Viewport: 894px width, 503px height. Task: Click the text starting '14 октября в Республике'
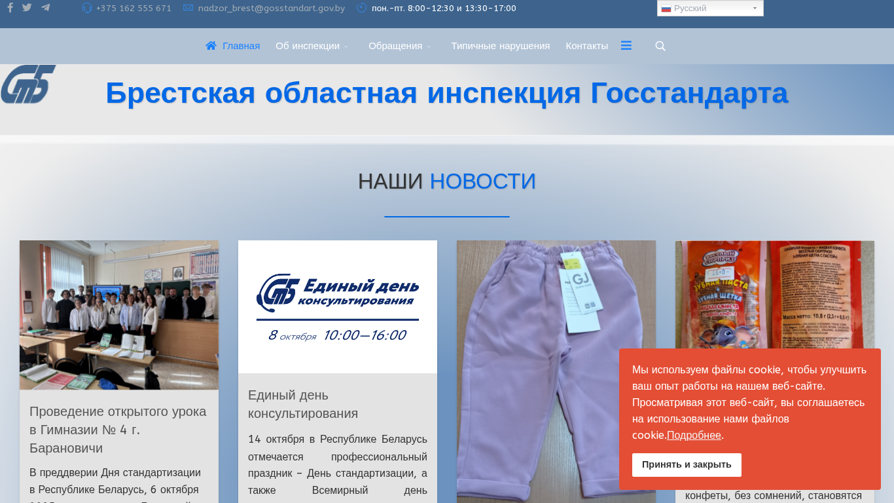[338, 464]
